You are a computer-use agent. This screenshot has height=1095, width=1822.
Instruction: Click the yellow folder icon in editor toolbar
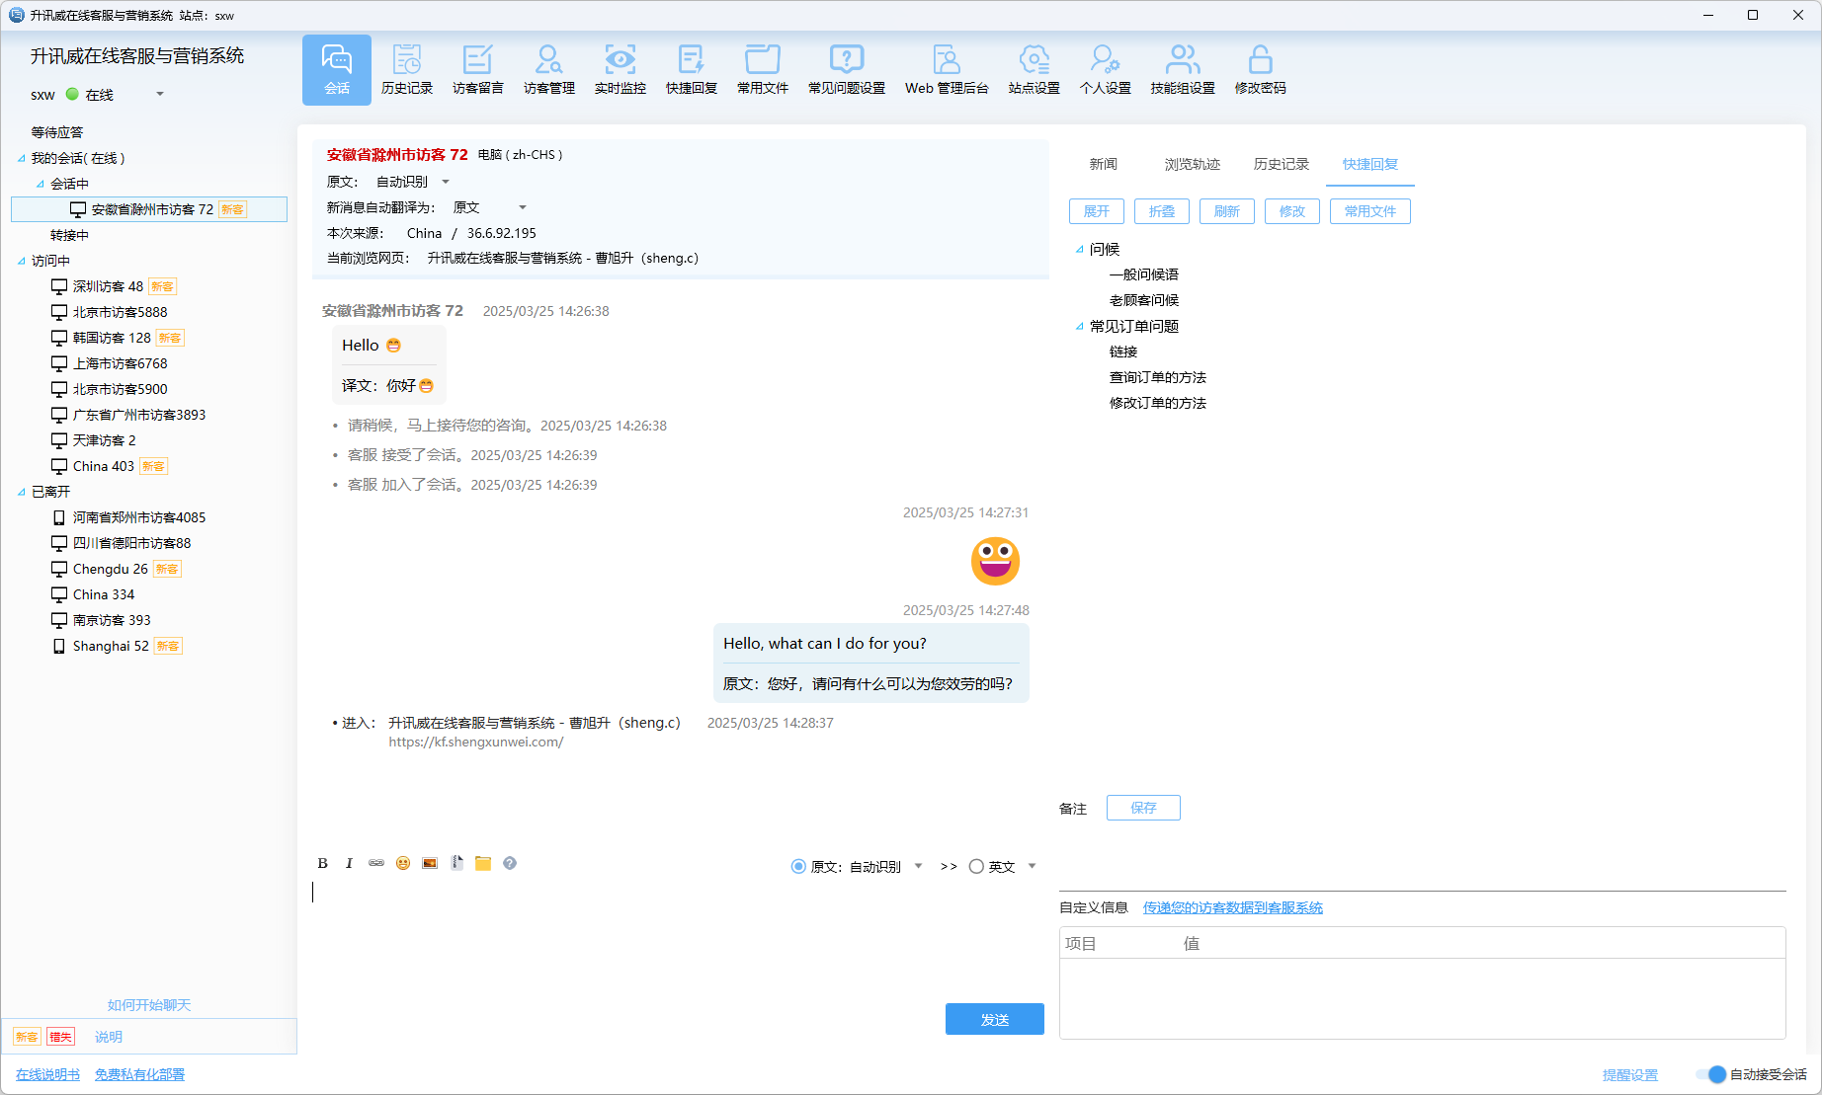[483, 863]
